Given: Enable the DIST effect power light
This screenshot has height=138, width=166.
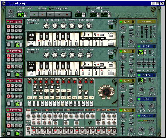Looking at the screenshot, I should 139,99.
